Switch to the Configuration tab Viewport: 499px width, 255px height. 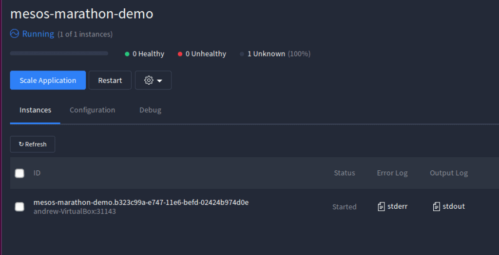92,110
